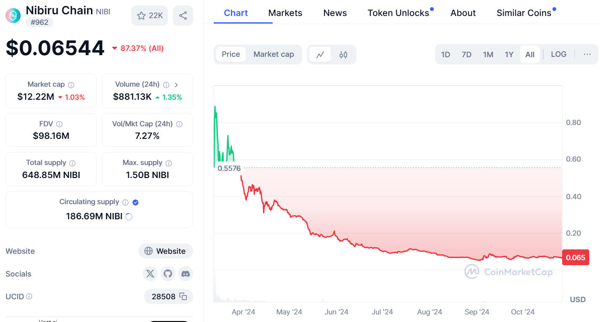
Task: Switch to candlestick chart view
Action: (x=343, y=54)
